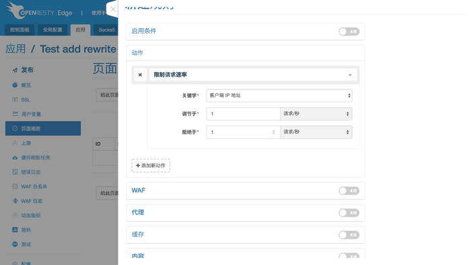Open the WAF 日志 sidebar icon
Viewport: 471px width, 265px height.
(x=15, y=201)
